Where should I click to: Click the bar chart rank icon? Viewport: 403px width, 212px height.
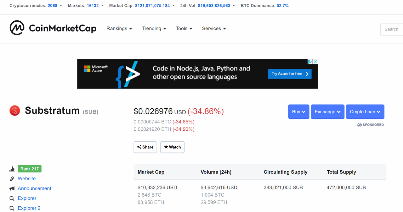pos(12,169)
